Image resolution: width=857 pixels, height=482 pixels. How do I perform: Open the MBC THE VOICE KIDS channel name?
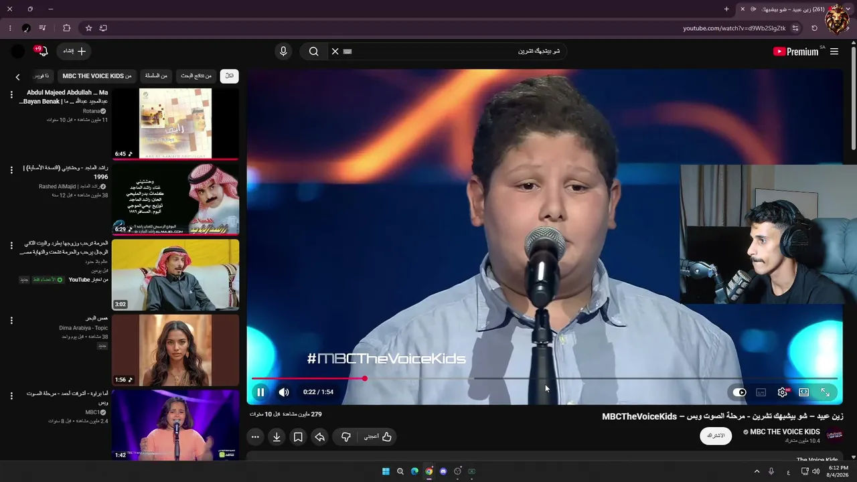pos(785,432)
